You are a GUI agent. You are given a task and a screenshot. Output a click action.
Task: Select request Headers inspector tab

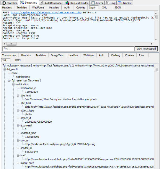click(7, 7)
